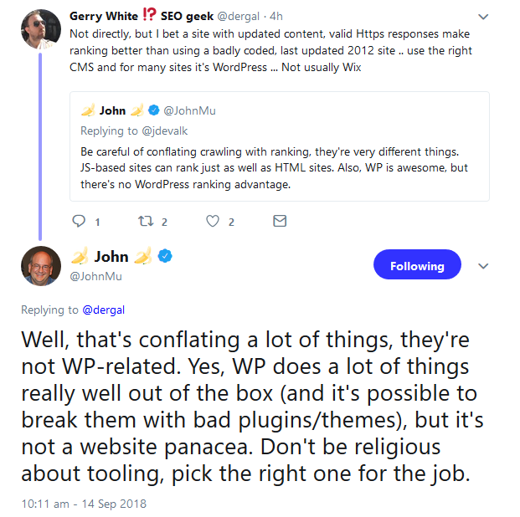Click the envelope direct message icon

pyautogui.click(x=281, y=221)
